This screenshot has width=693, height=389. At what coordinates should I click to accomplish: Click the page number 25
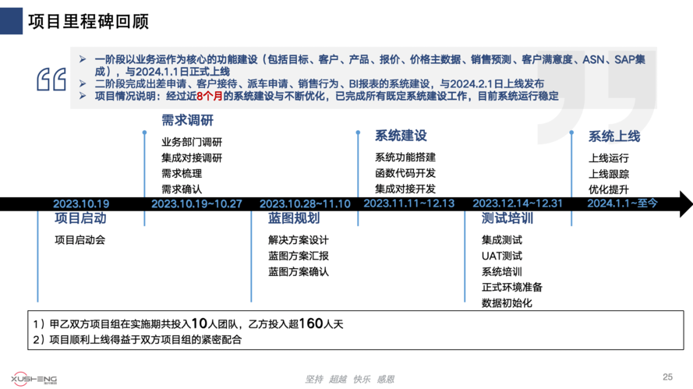667,377
